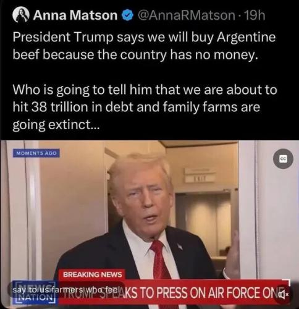The height and width of the screenshot is (309, 299).
Task: Click the BREAKING NEWS banner
Action: [x=92, y=274]
